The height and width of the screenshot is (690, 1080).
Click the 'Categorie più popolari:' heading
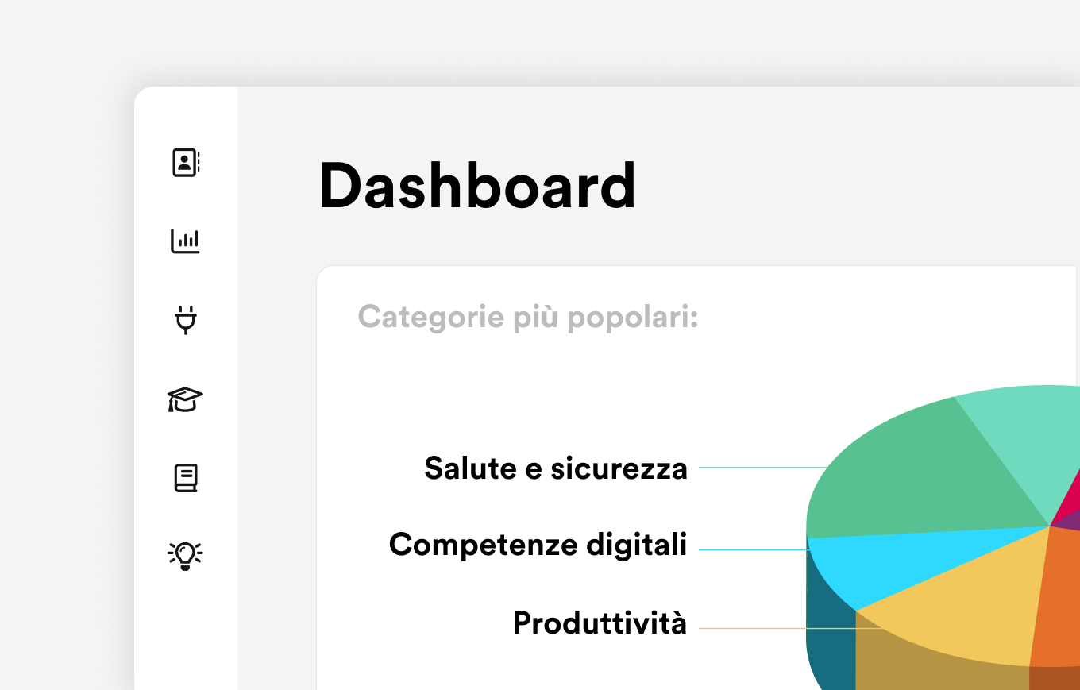(x=528, y=317)
